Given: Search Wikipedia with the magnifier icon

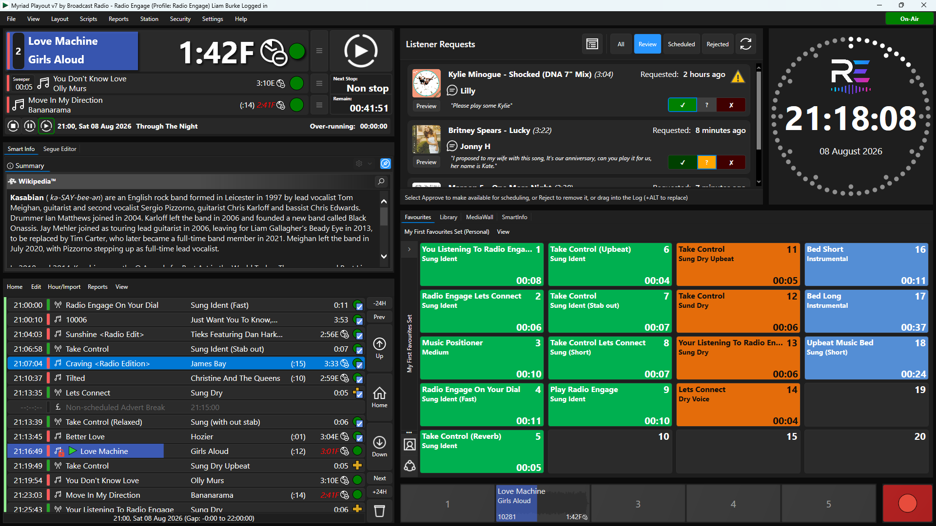Looking at the screenshot, I should coord(381,182).
